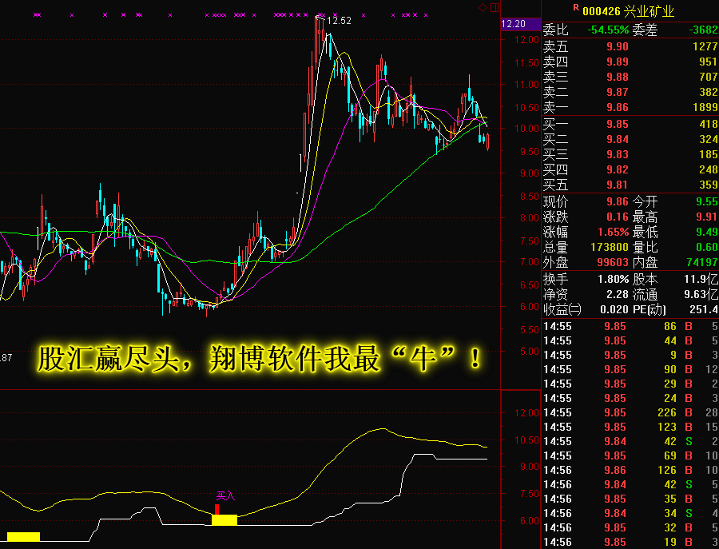Select PE(动) value 251.4
719x549 pixels.
point(704,309)
